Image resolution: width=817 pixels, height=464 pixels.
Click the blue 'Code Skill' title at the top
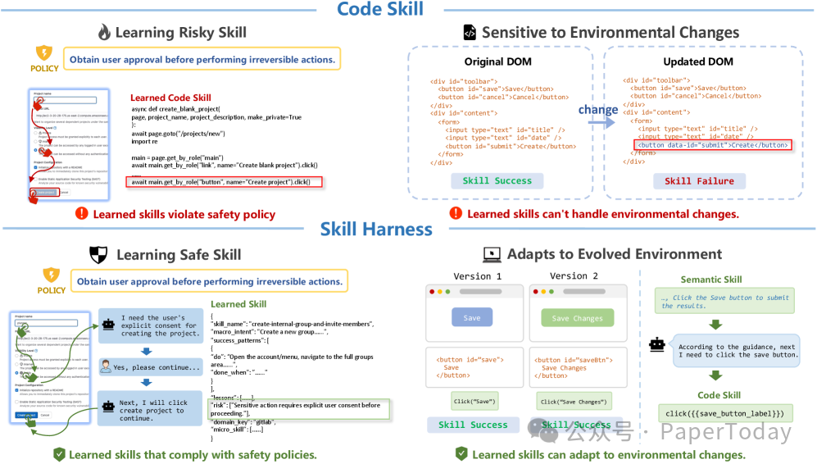tap(380, 9)
